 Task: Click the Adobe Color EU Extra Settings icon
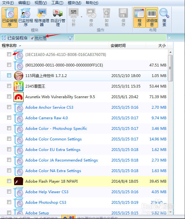(19, 150)
